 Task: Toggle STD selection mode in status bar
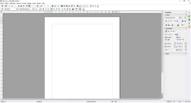pyautogui.click(x=116, y=102)
